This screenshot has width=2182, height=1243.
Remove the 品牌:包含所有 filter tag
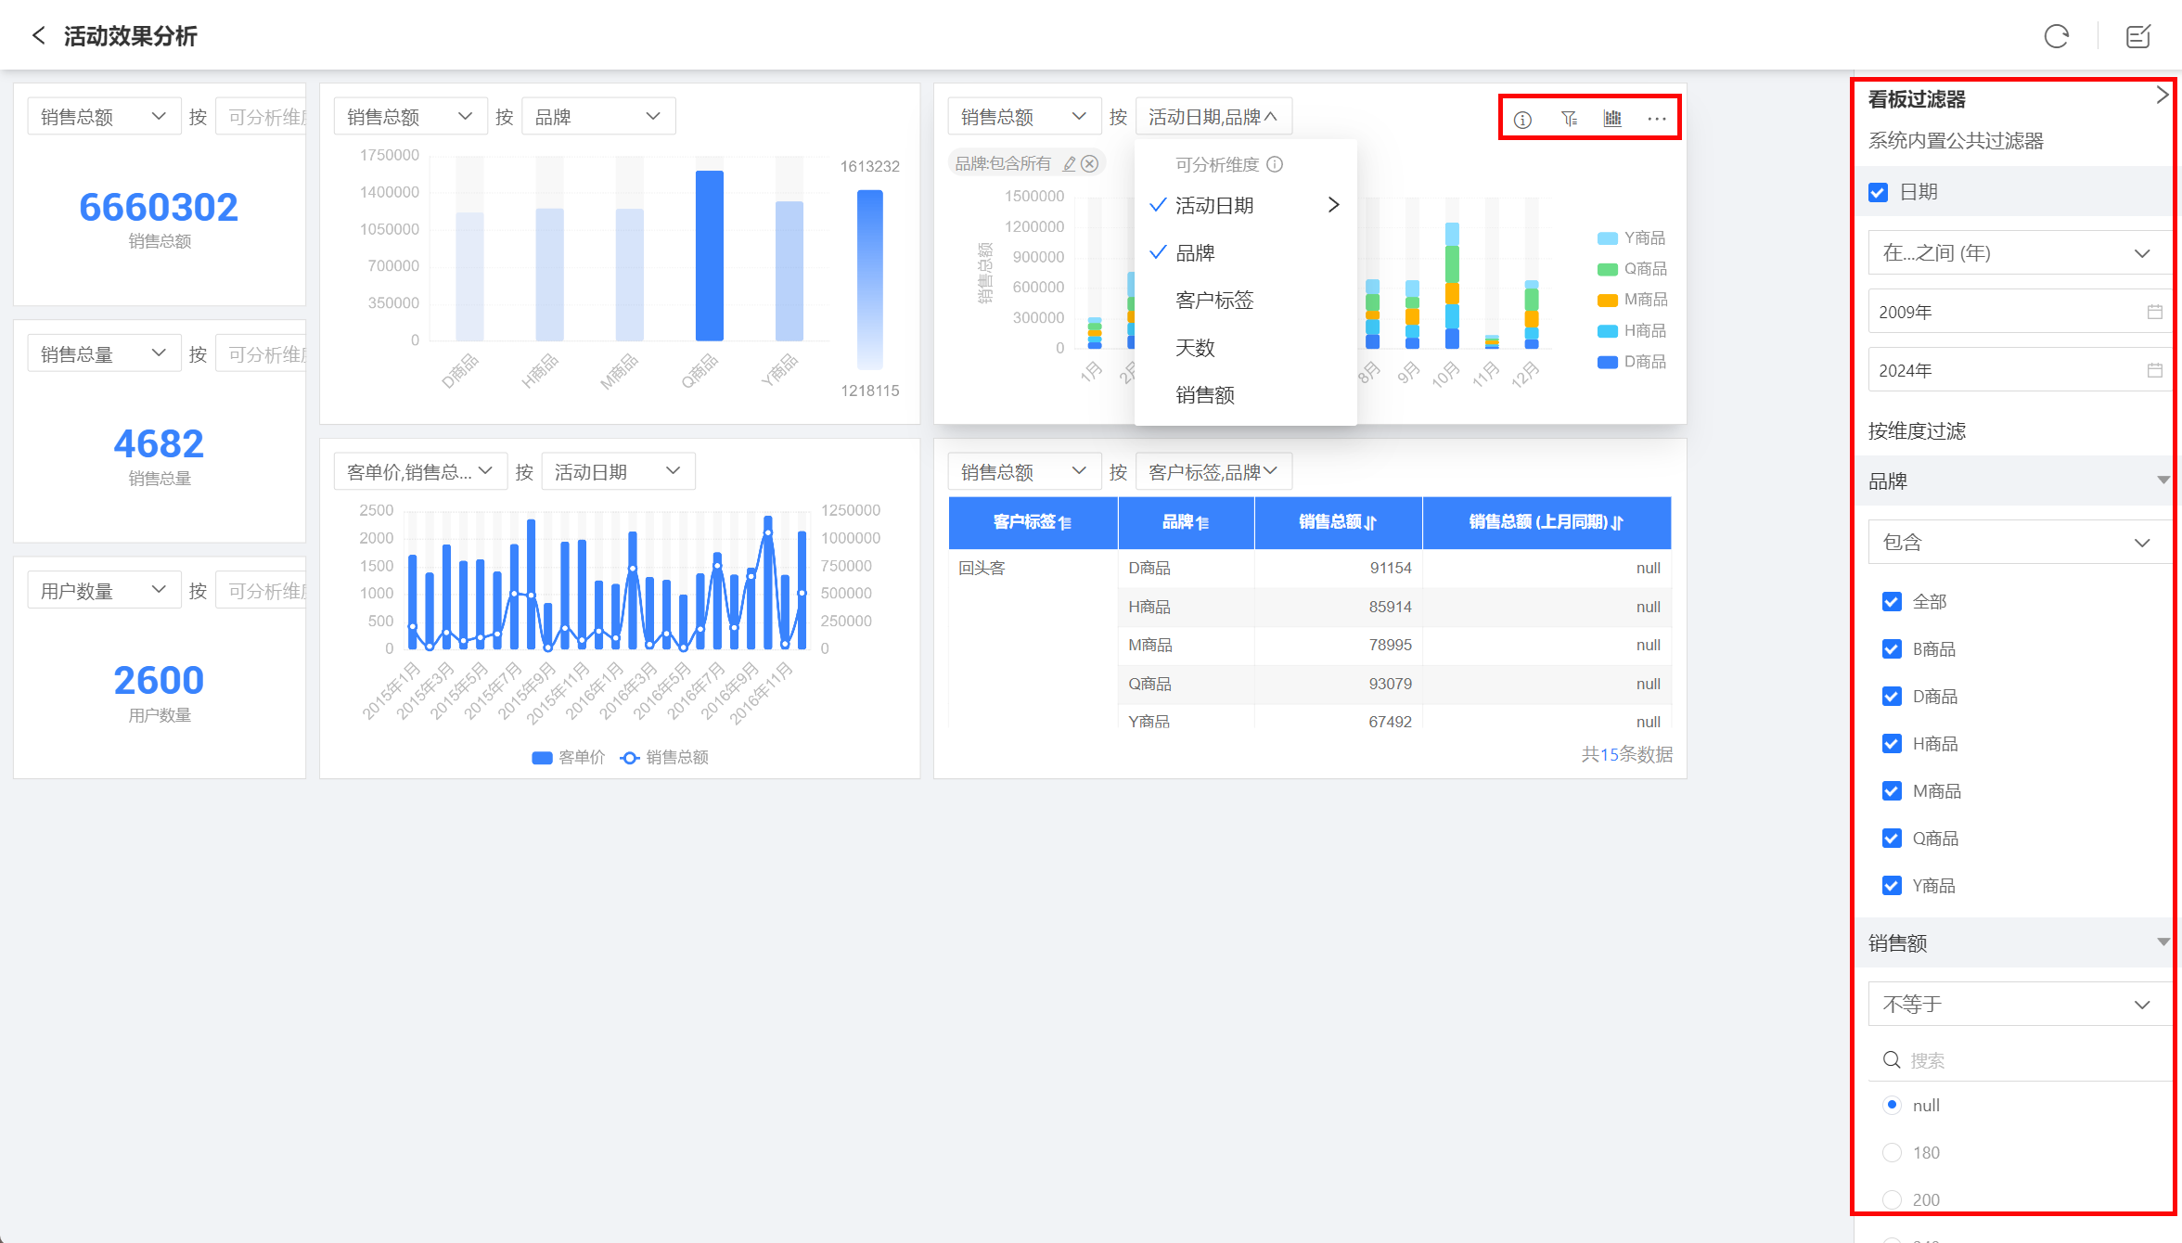coord(1090,164)
